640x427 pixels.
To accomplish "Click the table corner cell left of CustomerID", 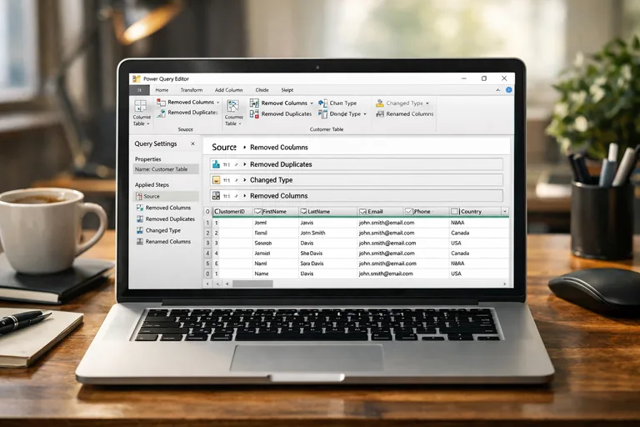I will pos(207,212).
